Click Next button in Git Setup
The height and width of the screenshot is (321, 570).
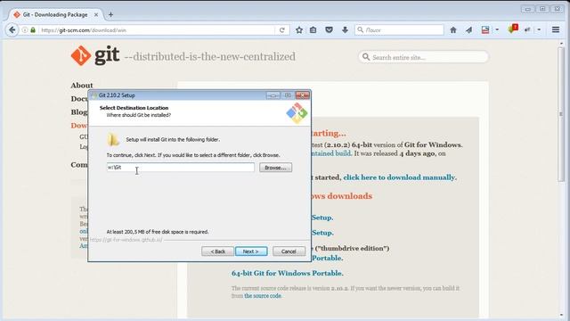pos(251,251)
